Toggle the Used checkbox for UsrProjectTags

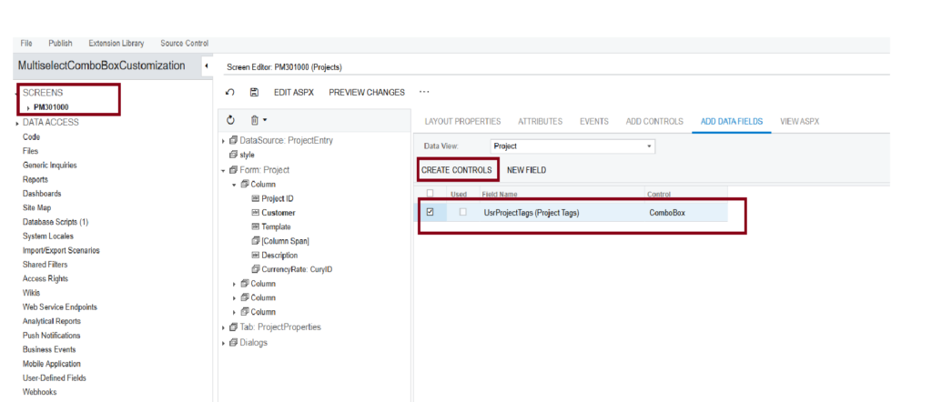(462, 211)
